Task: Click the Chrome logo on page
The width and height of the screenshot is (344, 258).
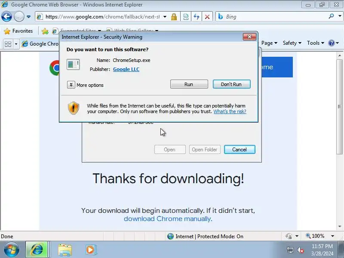Action: pos(55,68)
